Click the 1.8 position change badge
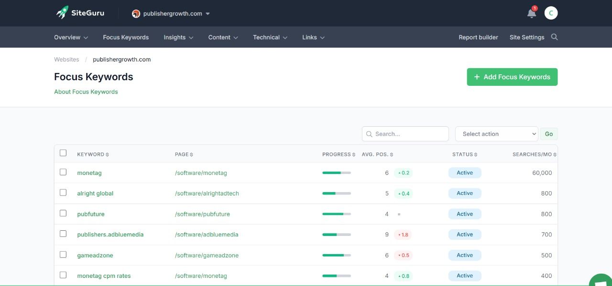The width and height of the screenshot is (612, 286). coord(404,235)
